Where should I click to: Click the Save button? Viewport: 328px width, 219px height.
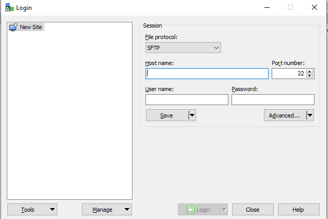pos(167,115)
